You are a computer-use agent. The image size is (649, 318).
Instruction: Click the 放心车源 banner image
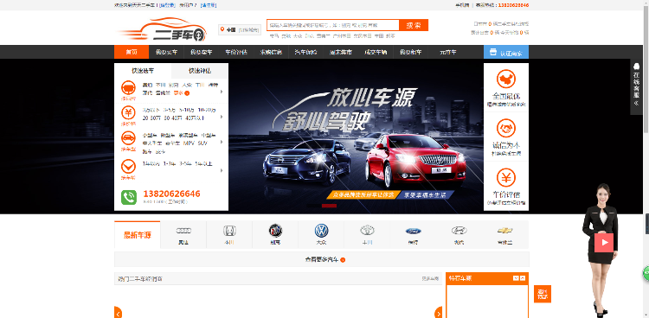[x=356, y=137]
